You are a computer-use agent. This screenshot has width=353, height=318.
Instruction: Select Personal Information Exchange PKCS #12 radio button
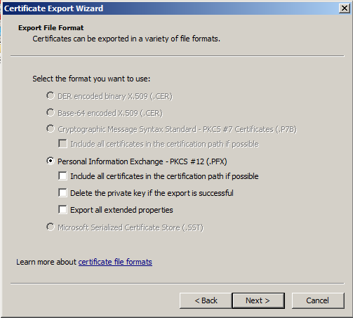[x=51, y=161]
